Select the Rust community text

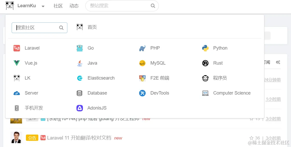[218, 63]
